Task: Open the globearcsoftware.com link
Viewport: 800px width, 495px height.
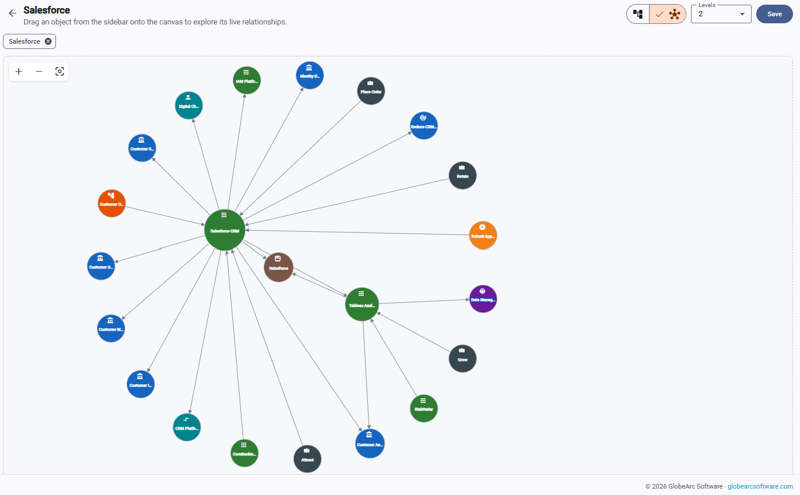Action: [x=760, y=486]
